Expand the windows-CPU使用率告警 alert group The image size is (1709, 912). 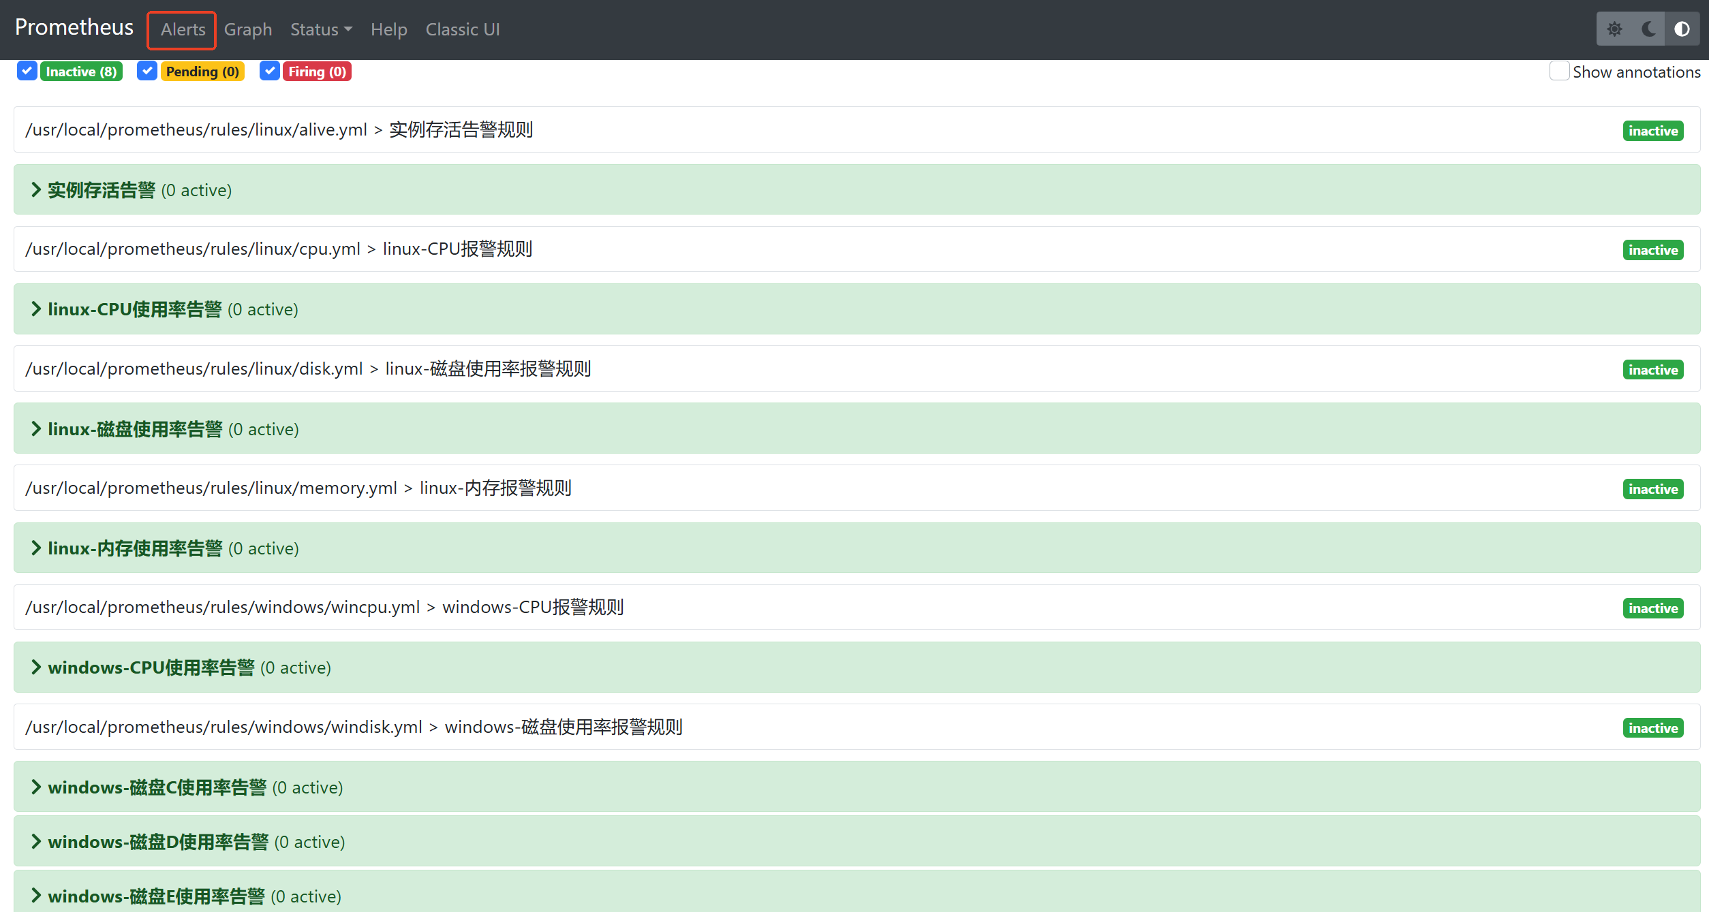[36, 667]
